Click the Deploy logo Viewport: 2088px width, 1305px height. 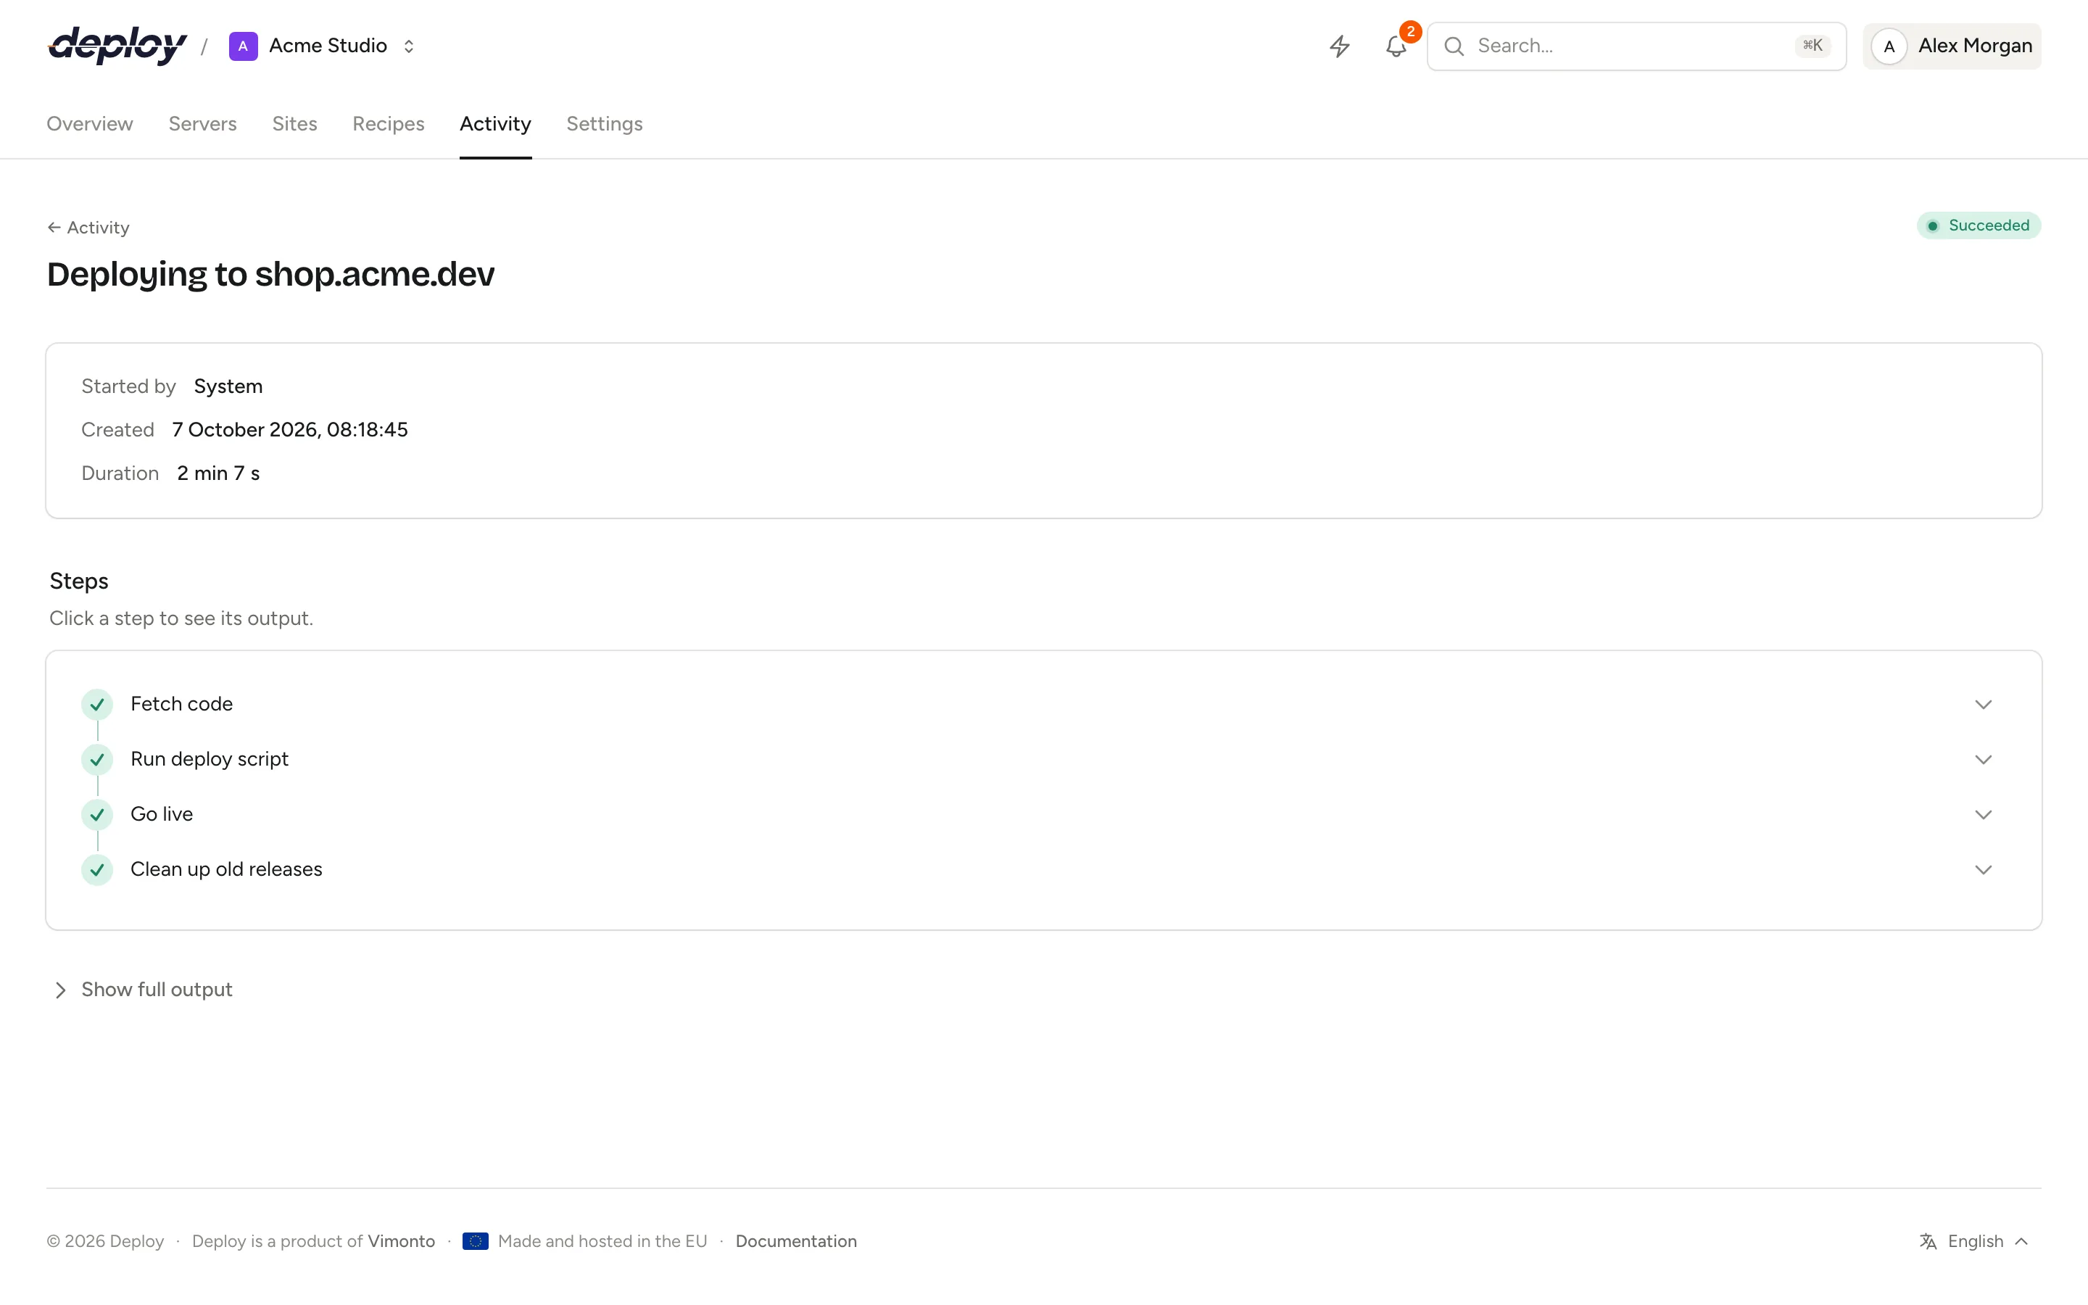(x=117, y=46)
